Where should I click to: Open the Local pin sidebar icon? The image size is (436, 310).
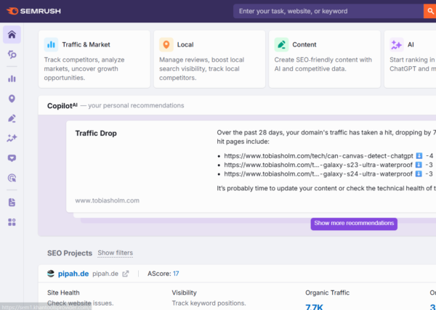[12, 99]
